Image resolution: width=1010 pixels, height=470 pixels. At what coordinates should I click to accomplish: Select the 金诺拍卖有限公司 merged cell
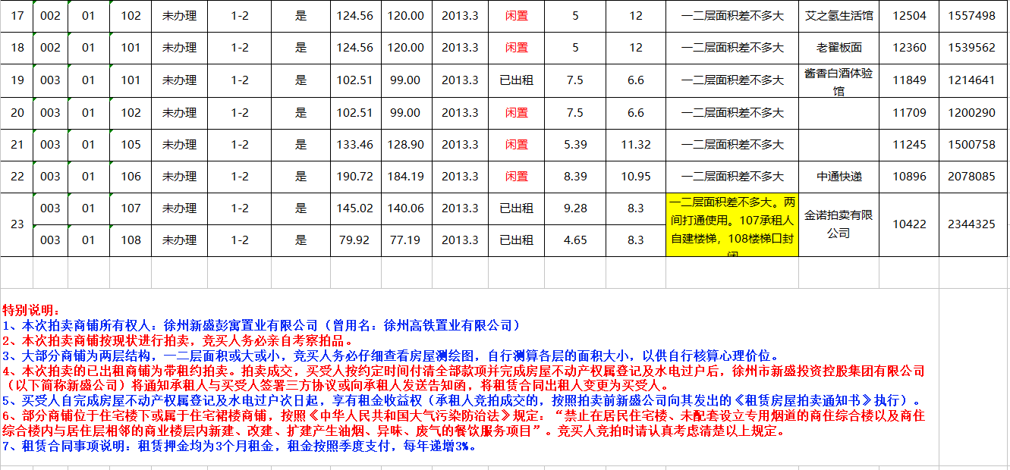839,224
